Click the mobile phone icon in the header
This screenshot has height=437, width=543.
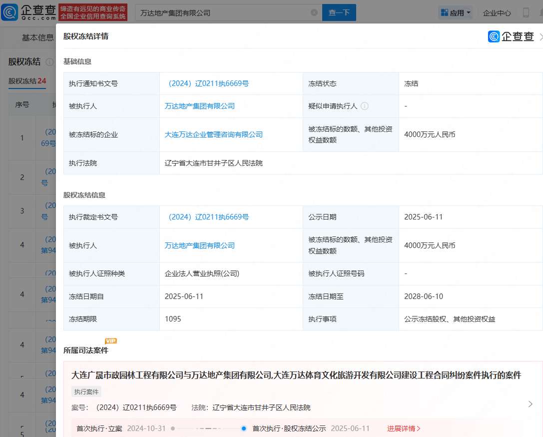(526, 13)
